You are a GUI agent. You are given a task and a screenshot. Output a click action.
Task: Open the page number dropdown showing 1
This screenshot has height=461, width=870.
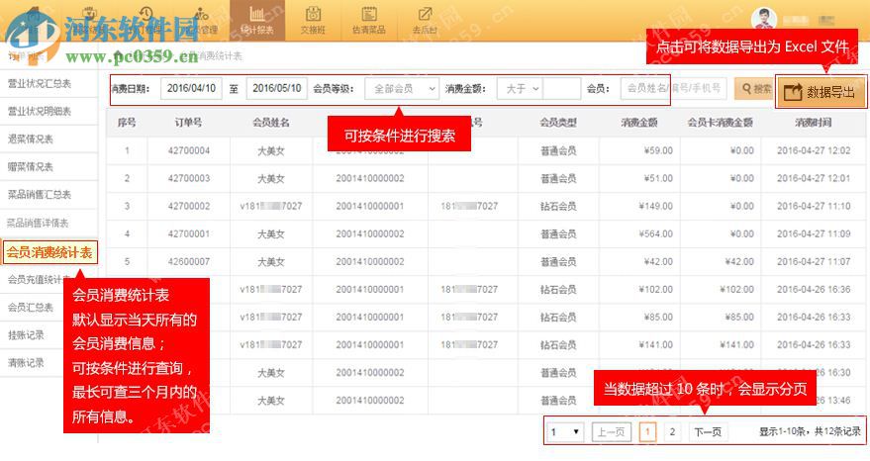click(x=565, y=431)
